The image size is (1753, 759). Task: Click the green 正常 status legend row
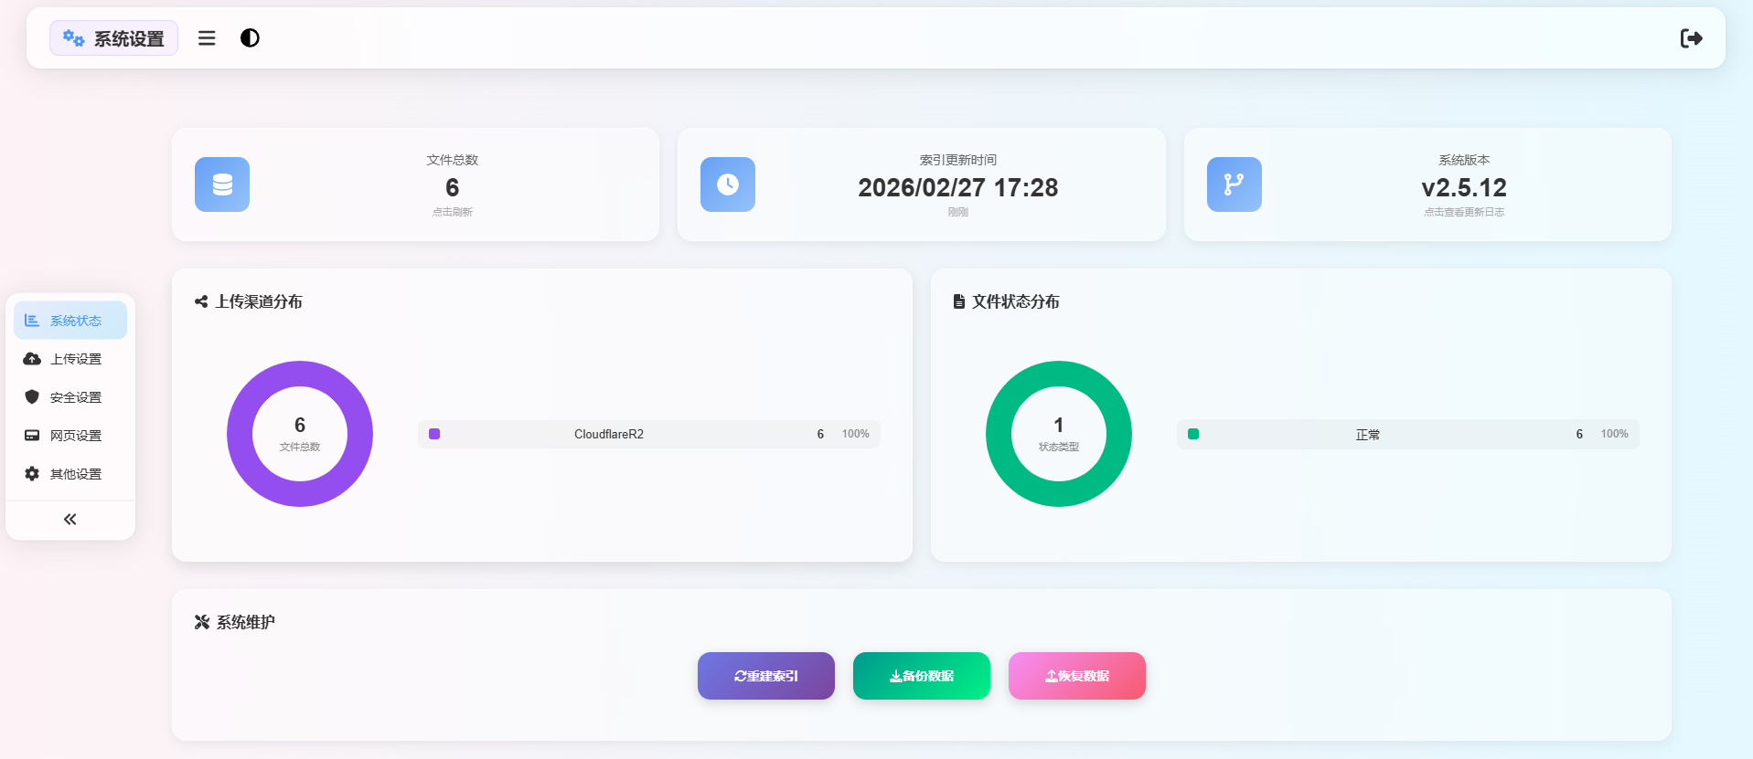[1407, 434]
